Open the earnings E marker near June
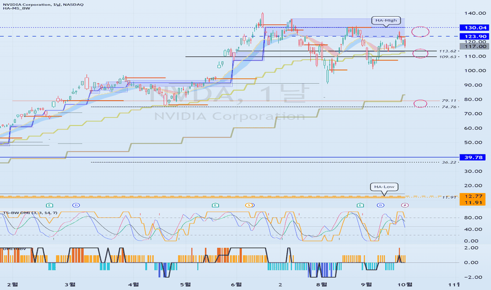This screenshot has height=290, width=491. [x=215, y=205]
